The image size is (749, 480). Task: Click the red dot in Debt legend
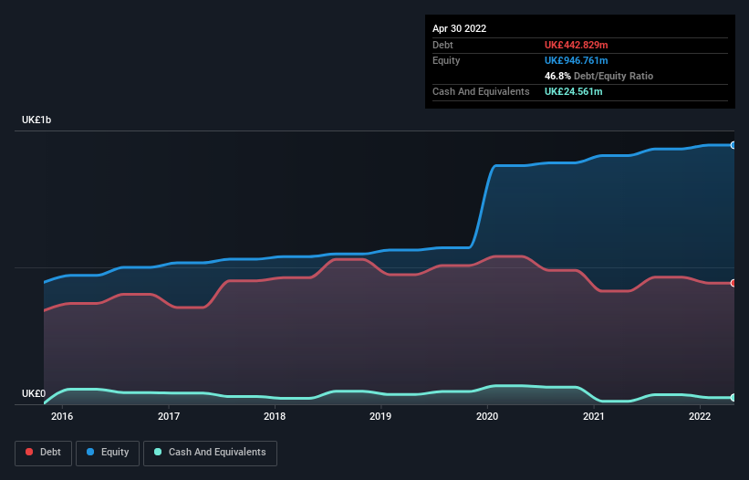click(x=29, y=452)
